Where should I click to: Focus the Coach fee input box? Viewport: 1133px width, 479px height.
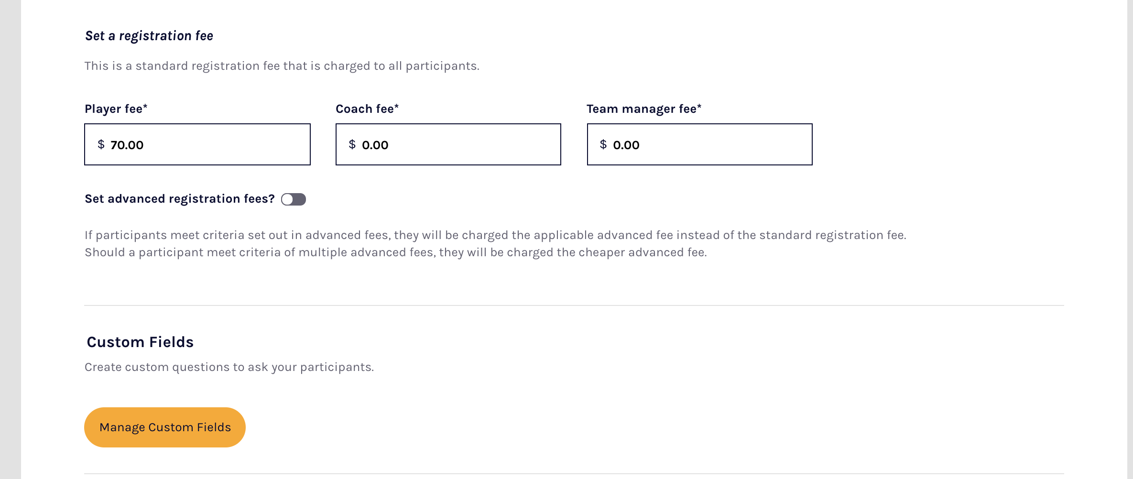coord(459,144)
